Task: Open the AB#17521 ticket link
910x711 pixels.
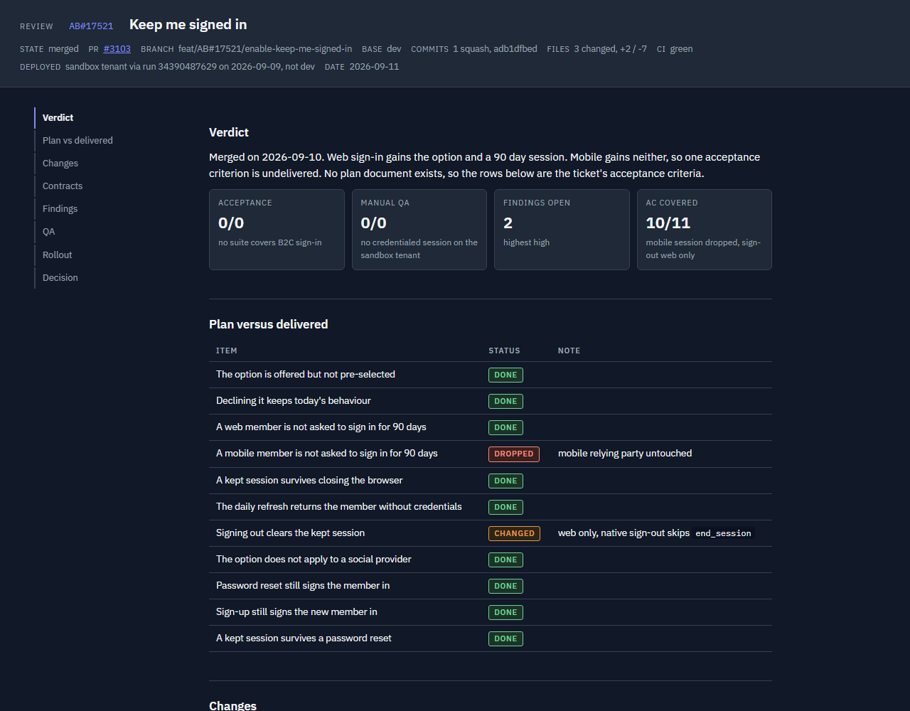Action: pyautogui.click(x=91, y=26)
